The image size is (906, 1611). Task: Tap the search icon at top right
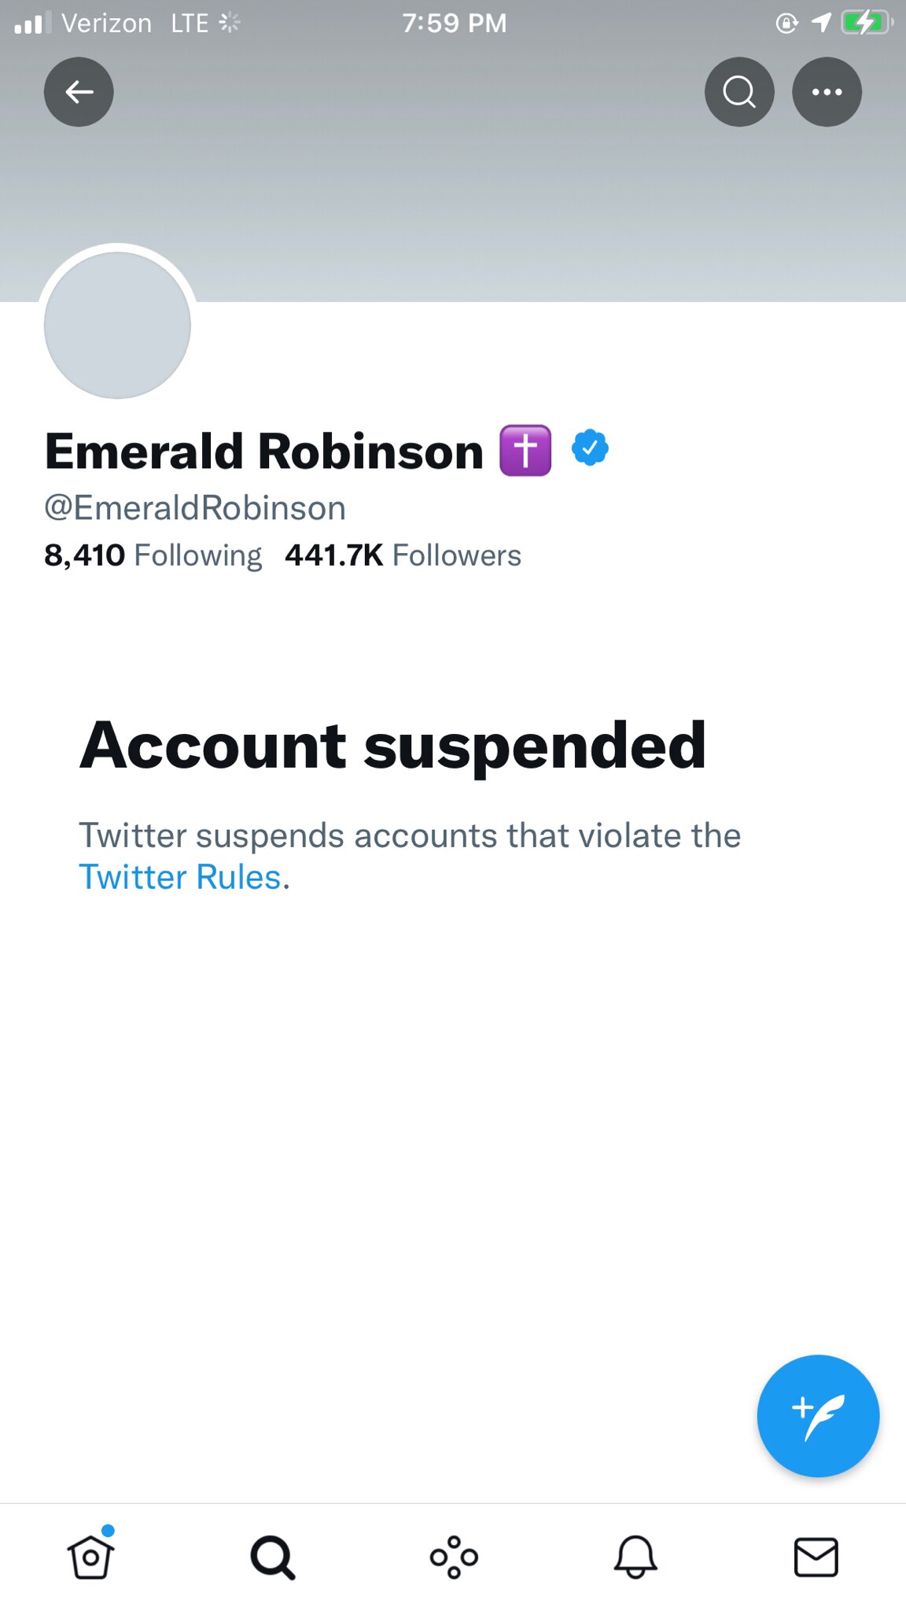(x=738, y=92)
